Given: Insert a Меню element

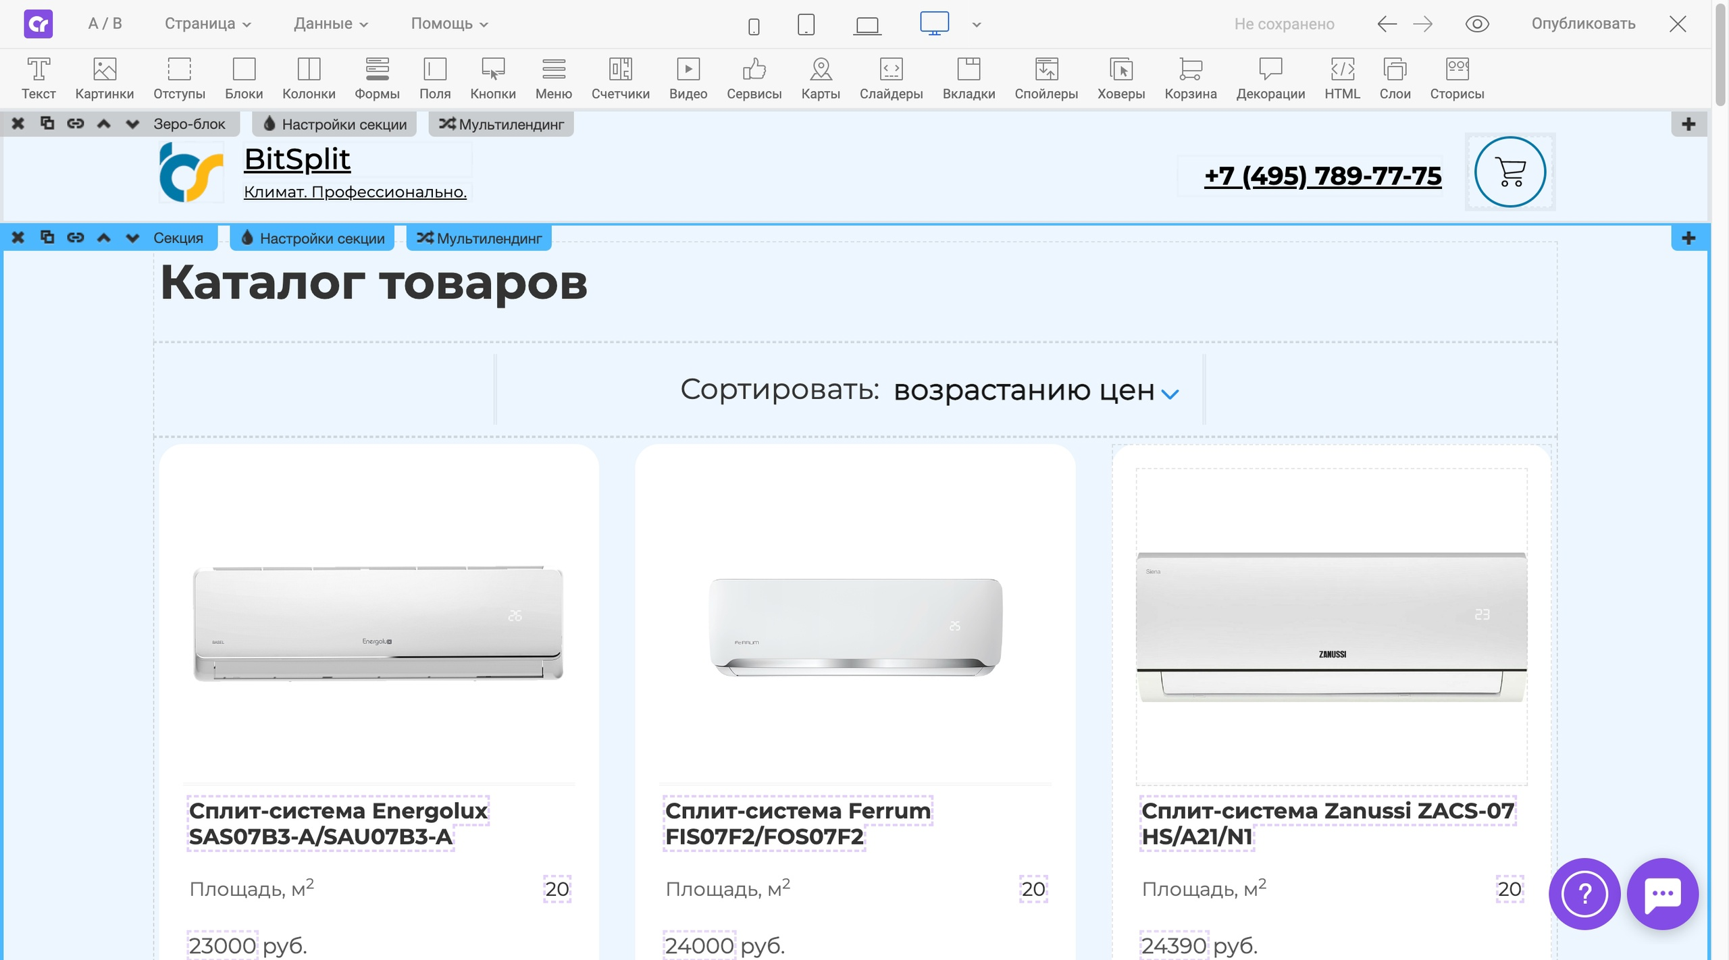Looking at the screenshot, I should click(x=554, y=78).
